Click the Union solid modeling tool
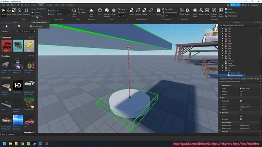The height and width of the screenshot is (147, 262). 131,12
